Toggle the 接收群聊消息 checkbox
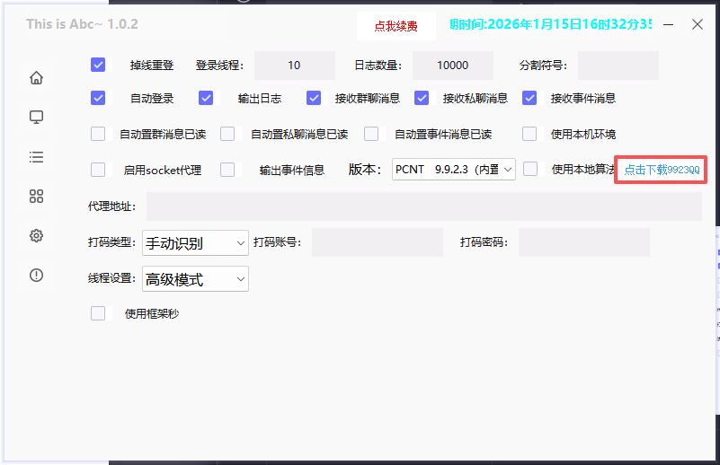This screenshot has height=465, width=720. pos(314,98)
